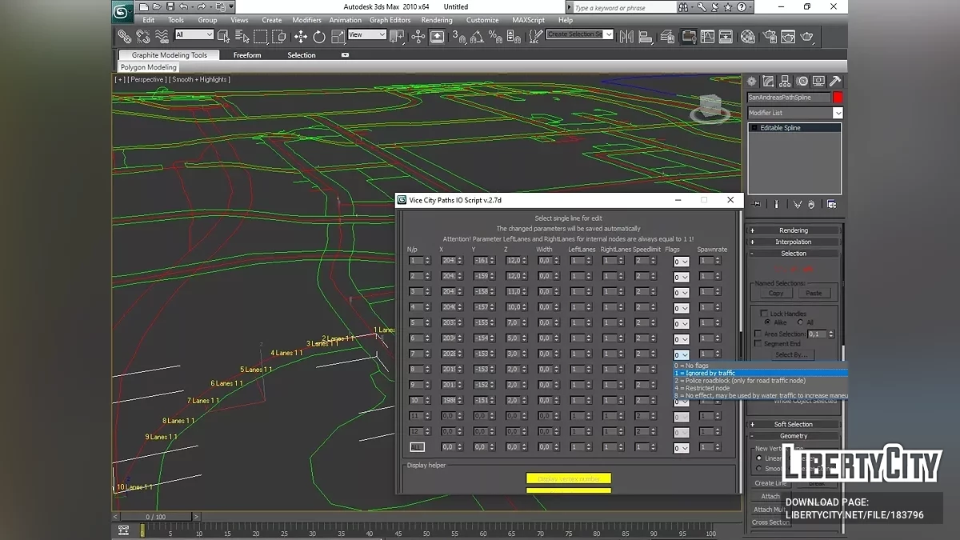Click the Render teapot icon
960x540 pixels.
point(806,36)
